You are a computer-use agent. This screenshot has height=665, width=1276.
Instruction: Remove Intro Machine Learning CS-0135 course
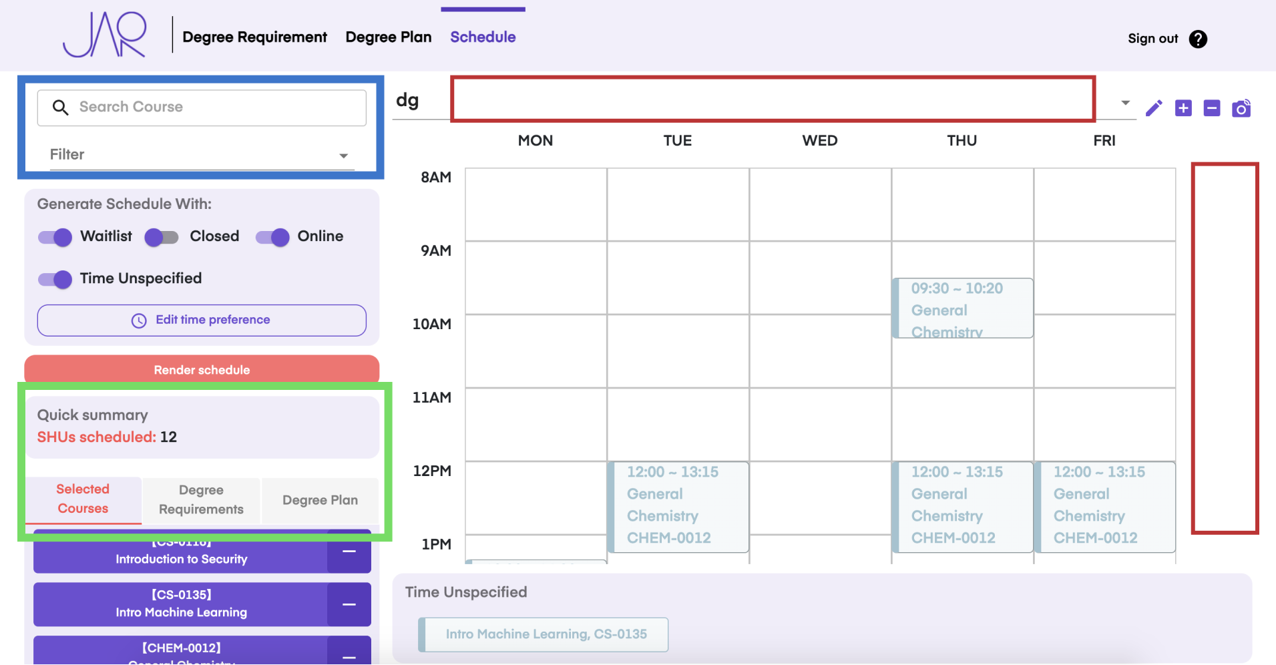coord(349,605)
